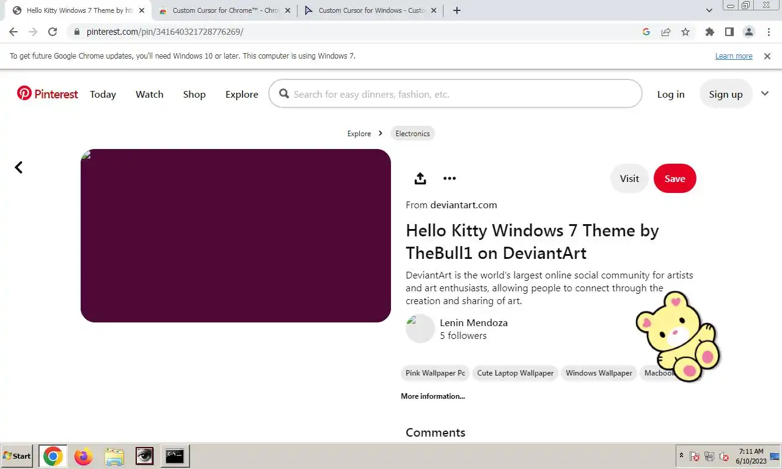Open a new tab with plus icon
782x469 pixels.
tap(457, 10)
